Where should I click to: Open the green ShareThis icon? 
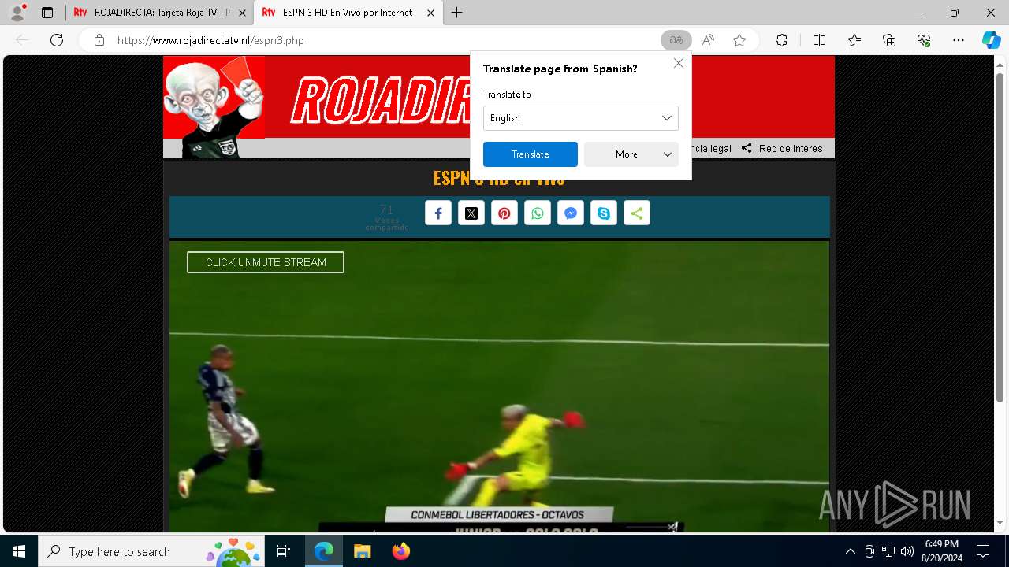point(637,213)
